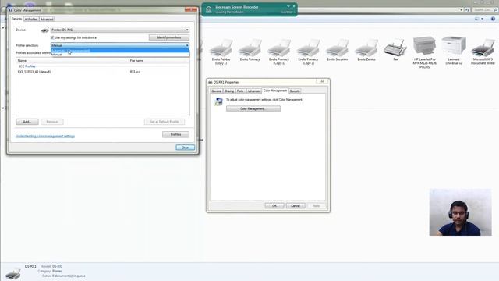
Task: Open the Advanced tab in DS-RX1 Properties
Action: (253, 91)
